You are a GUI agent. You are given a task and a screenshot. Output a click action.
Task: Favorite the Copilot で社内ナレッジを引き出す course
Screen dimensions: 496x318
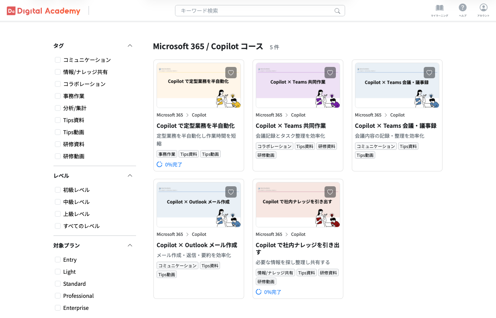click(x=330, y=192)
